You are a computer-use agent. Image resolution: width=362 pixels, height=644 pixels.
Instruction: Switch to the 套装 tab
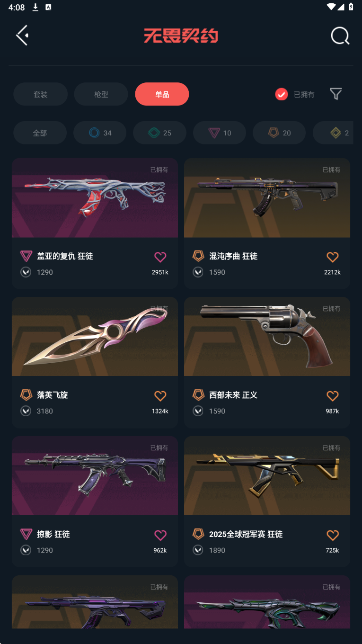(40, 94)
